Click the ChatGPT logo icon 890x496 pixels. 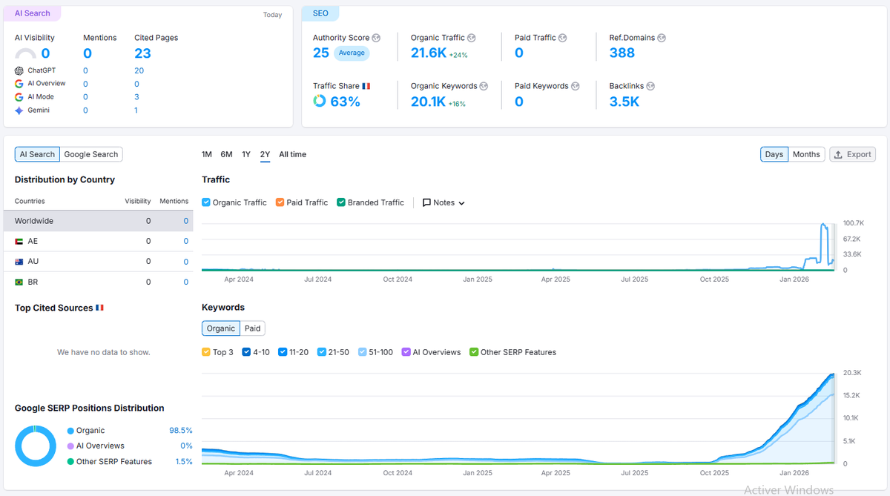tap(19, 70)
